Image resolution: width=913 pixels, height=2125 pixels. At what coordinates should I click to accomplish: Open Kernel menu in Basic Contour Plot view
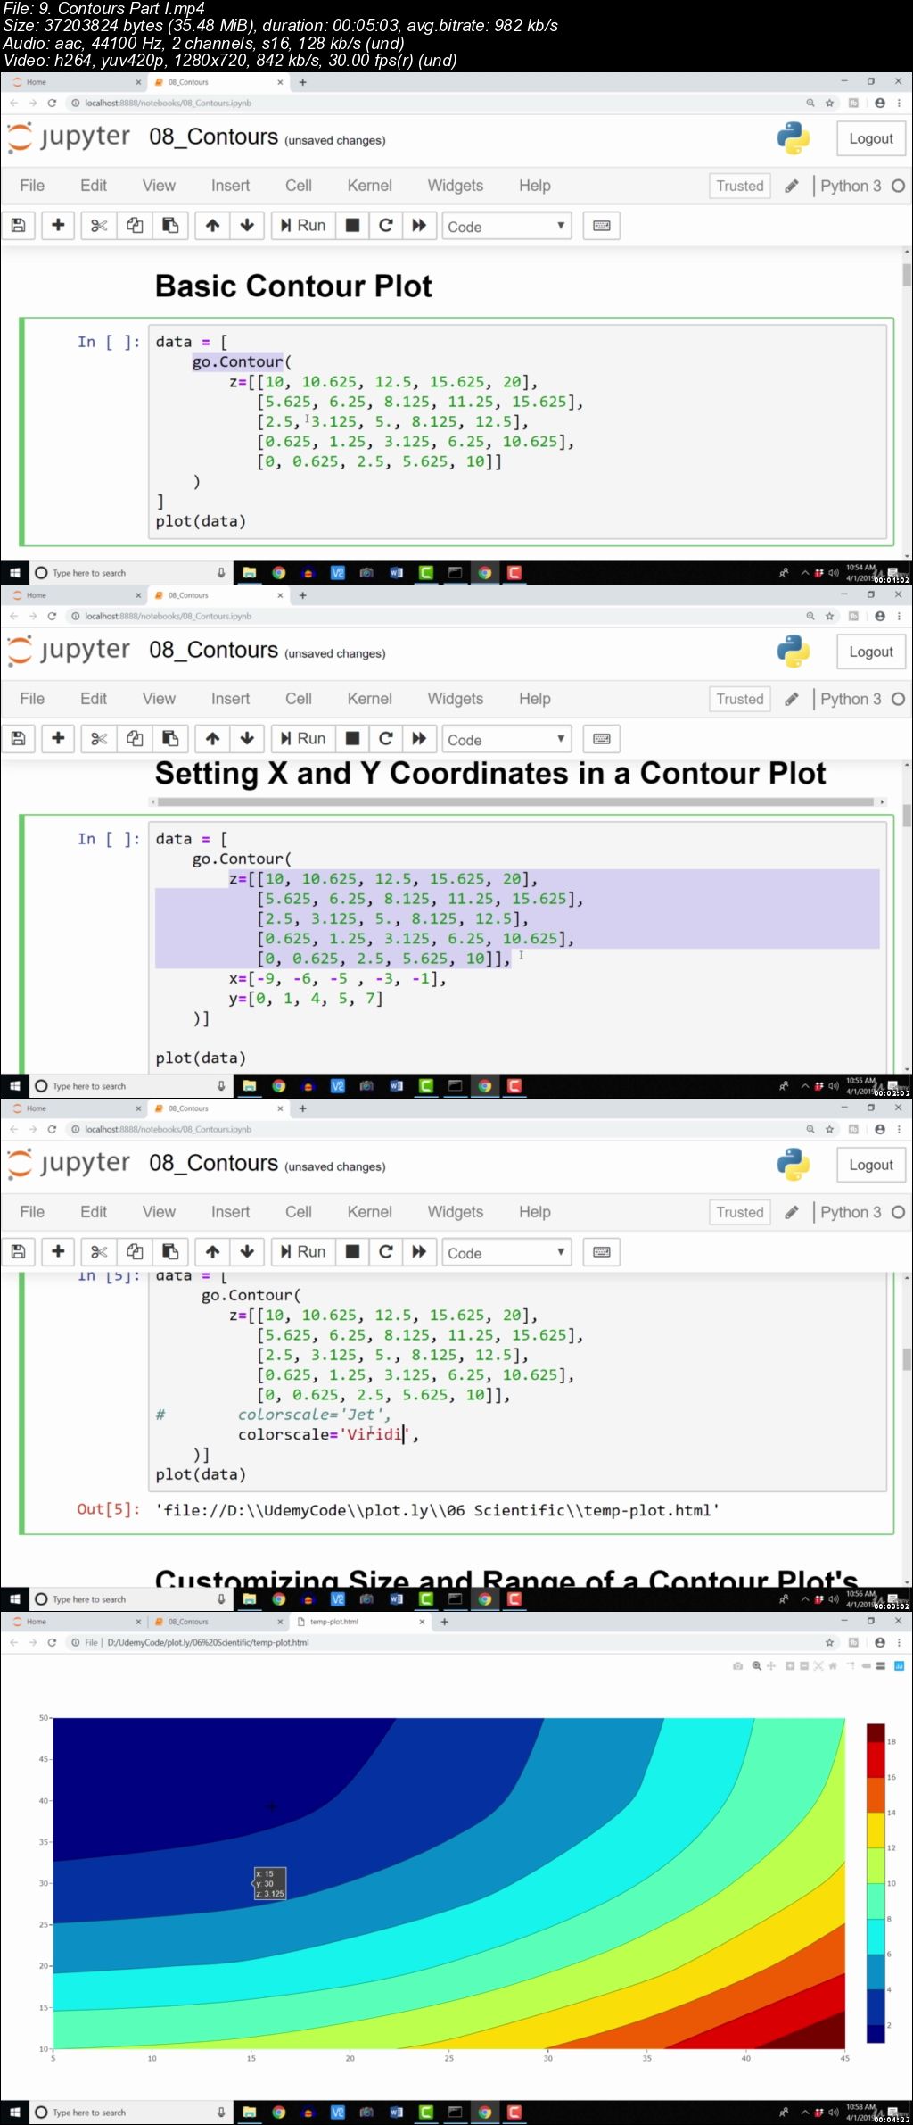tap(369, 186)
